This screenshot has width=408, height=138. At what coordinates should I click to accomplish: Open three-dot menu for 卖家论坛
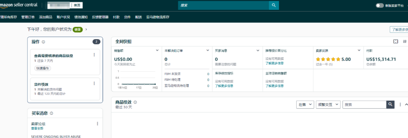coord(97,124)
